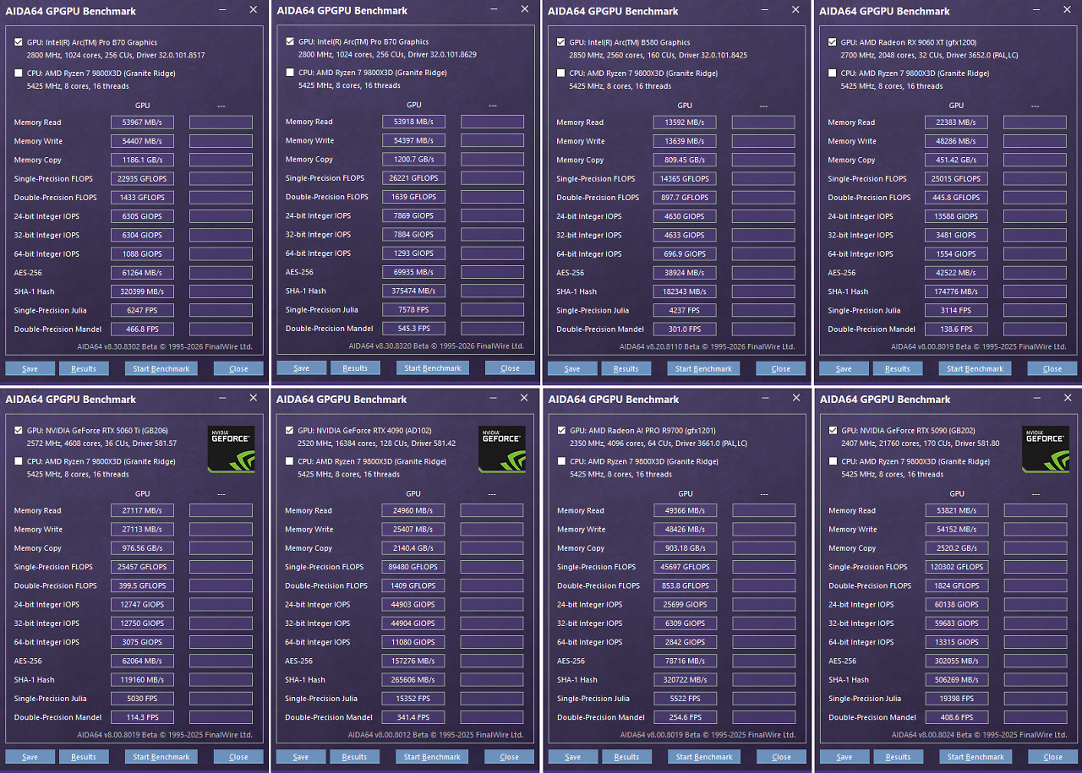
Task: Start Benchmark in the Arc B580 window
Action: tap(703, 368)
